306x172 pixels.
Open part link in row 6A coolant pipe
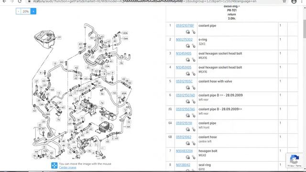click(184, 123)
